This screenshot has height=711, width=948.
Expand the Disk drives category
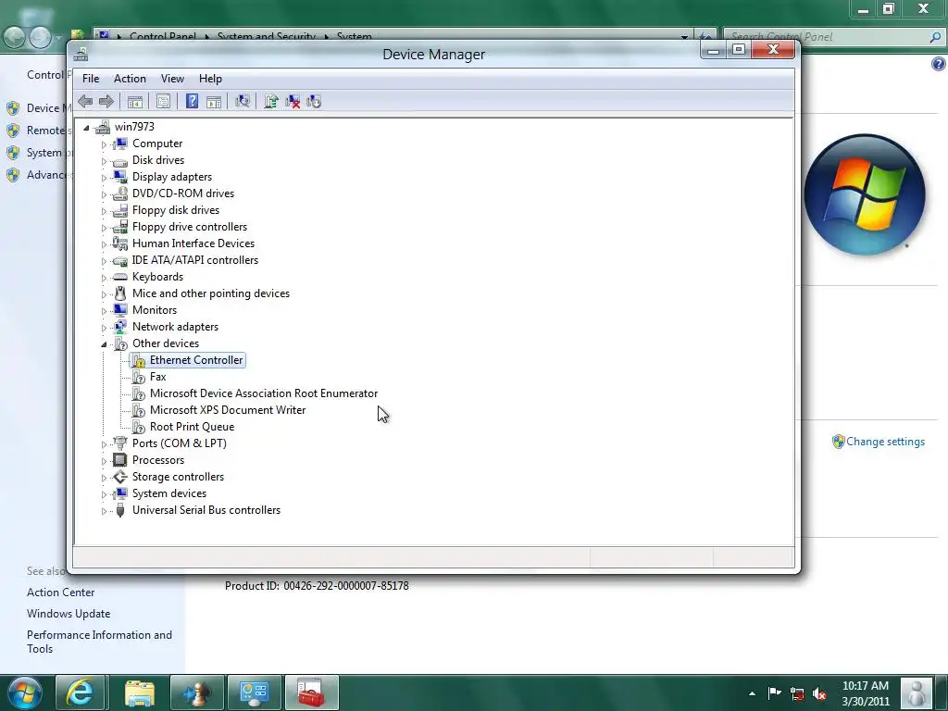[x=104, y=161]
